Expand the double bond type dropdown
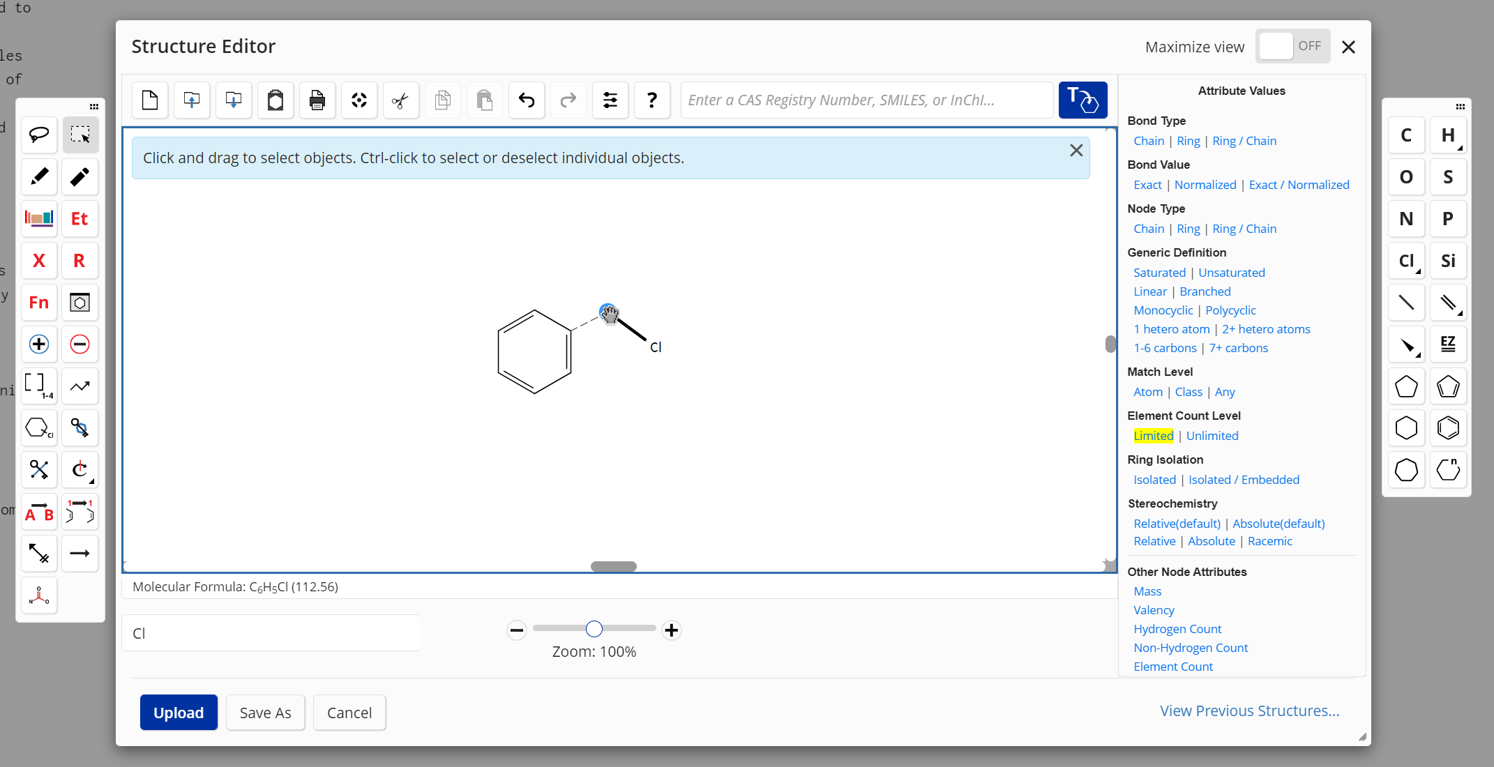 1460,314
